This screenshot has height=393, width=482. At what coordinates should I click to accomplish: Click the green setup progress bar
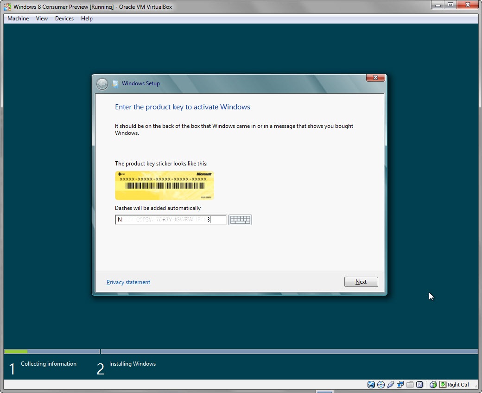(x=15, y=351)
